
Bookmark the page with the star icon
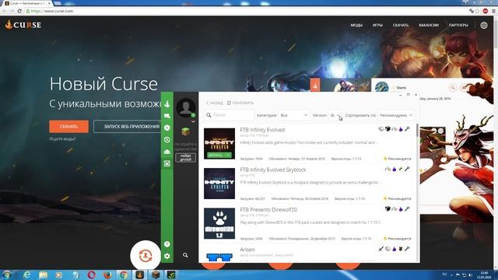click(477, 11)
